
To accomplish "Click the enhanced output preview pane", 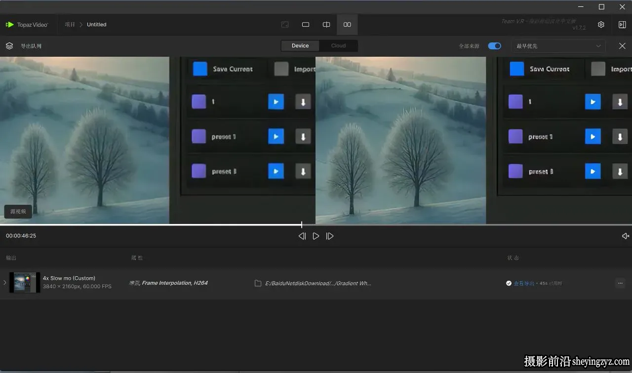I will (x=474, y=140).
